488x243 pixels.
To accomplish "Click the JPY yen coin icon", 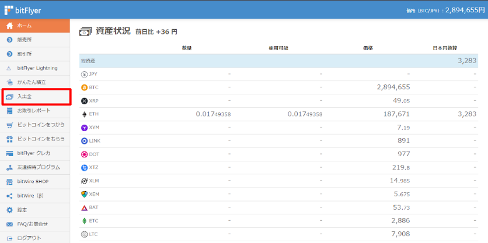I will (x=84, y=74).
